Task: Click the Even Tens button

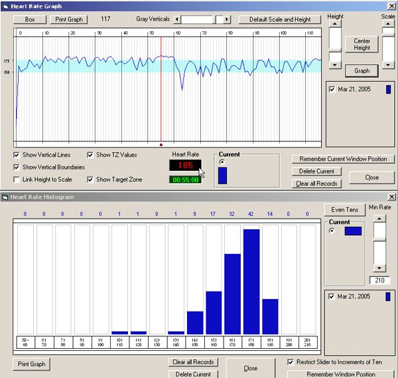Action: [x=345, y=210]
